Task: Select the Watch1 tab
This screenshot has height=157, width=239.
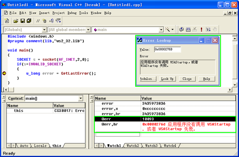Action: pyautogui.click(x=114, y=146)
